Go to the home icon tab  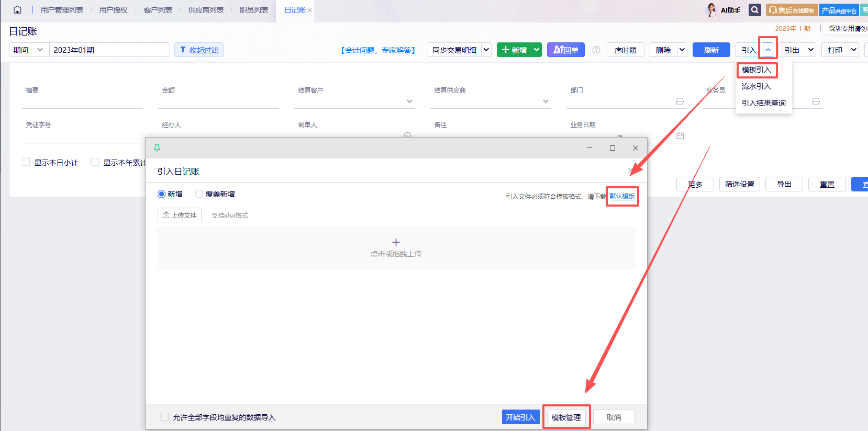17,10
